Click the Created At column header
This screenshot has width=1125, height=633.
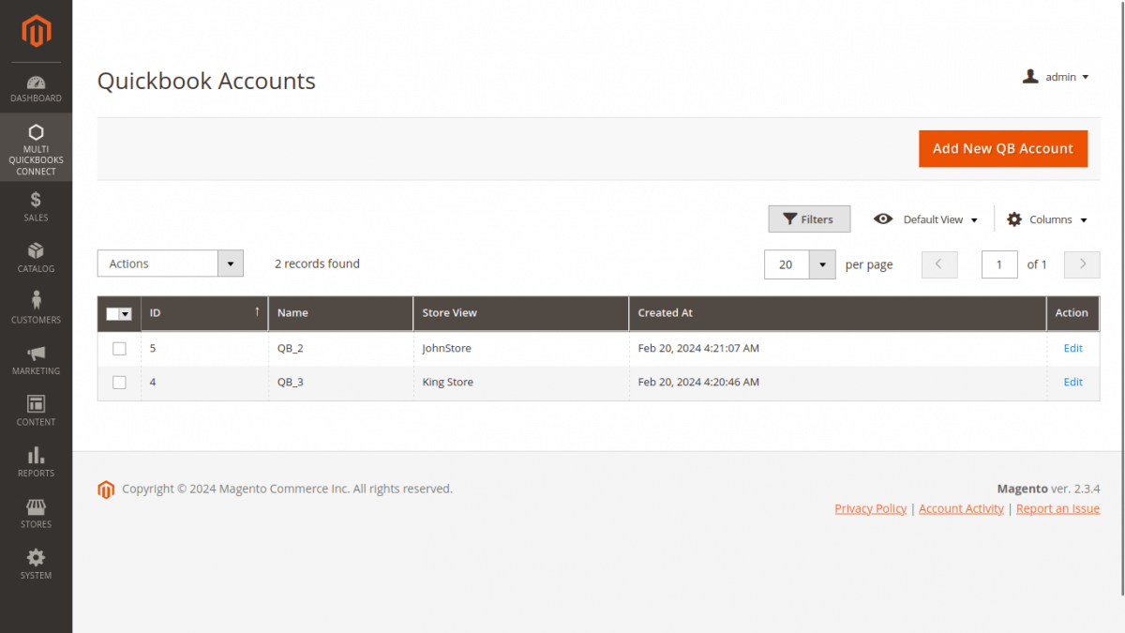click(837, 313)
